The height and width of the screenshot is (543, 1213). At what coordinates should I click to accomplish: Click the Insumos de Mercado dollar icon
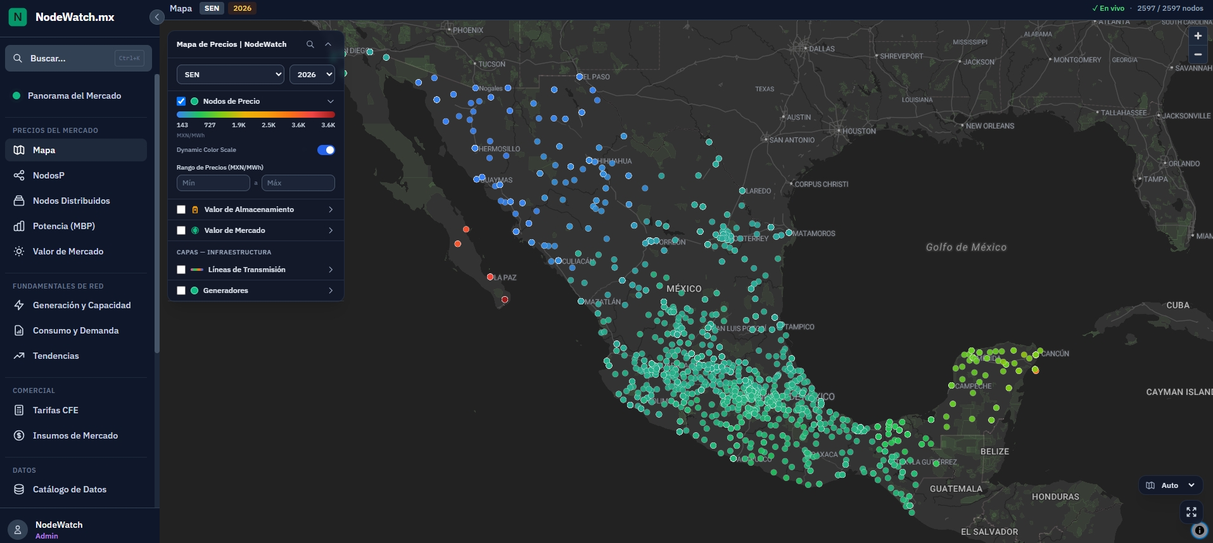[x=19, y=435]
